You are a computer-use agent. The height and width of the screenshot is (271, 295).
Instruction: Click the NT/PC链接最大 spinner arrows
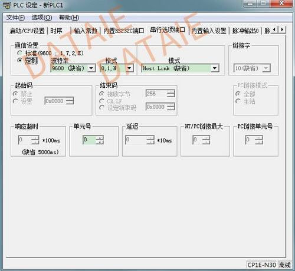[x=206, y=140]
